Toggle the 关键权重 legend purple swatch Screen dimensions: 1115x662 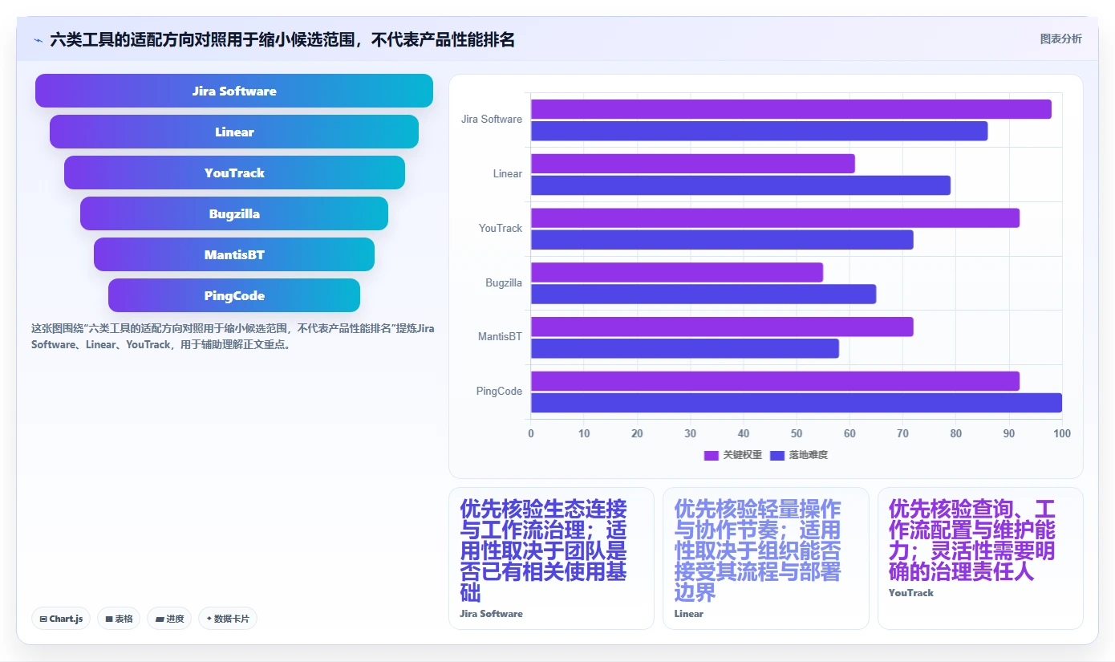click(x=712, y=455)
